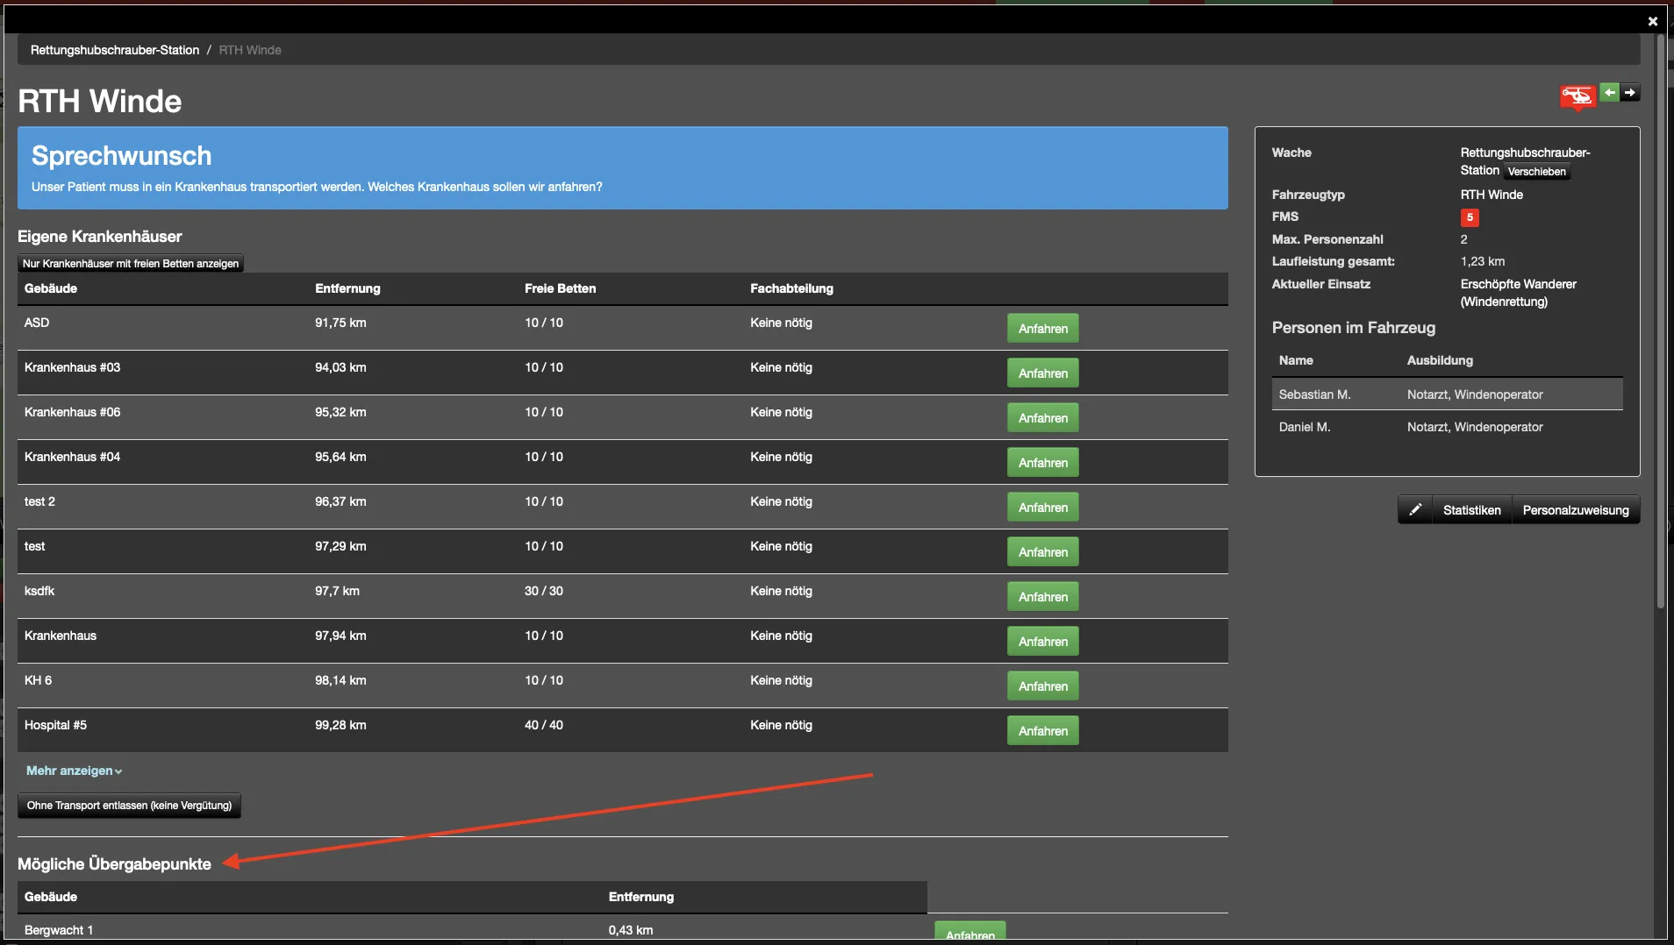Open the Rettungshubschrauber-Station breadcrumb link
Screen dimensions: 1674x945
115,50
